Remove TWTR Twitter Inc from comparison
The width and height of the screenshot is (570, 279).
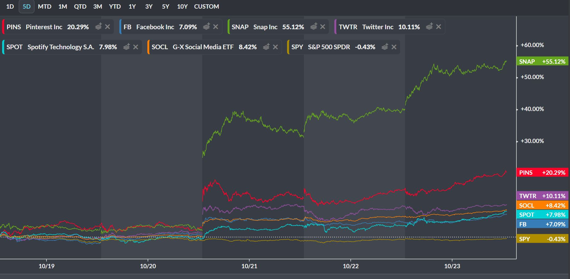pos(439,27)
